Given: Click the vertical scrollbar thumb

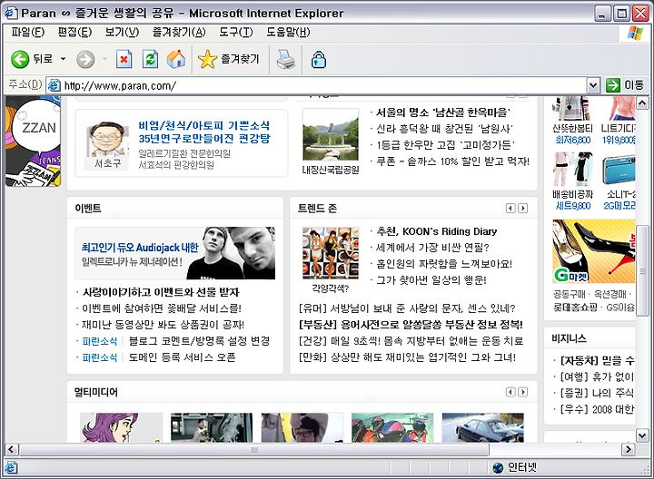Looking at the screenshot, I should tap(642, 271).
